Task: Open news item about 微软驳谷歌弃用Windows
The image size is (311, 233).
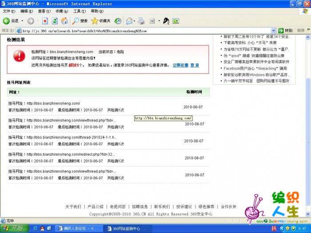Action: pyautogui.click(x=256, y=75)
